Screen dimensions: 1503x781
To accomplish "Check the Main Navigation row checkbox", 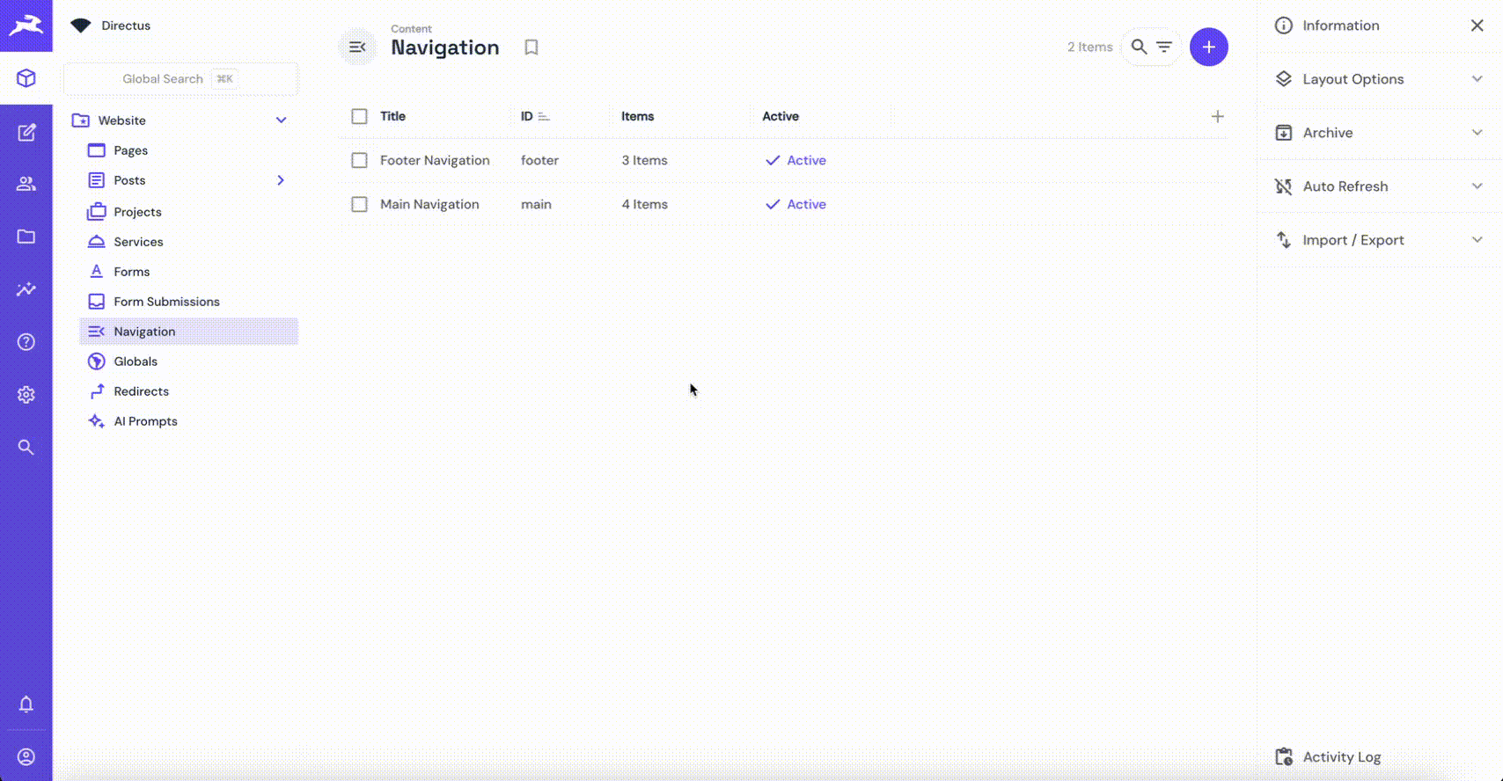I will pos(359,204).
